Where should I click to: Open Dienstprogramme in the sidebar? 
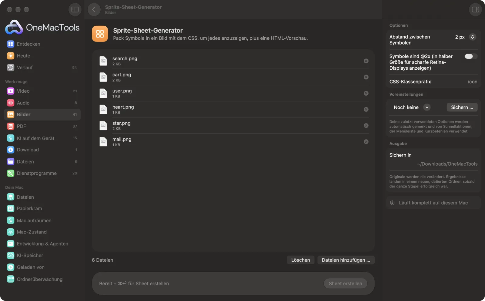tap(42, 173)
